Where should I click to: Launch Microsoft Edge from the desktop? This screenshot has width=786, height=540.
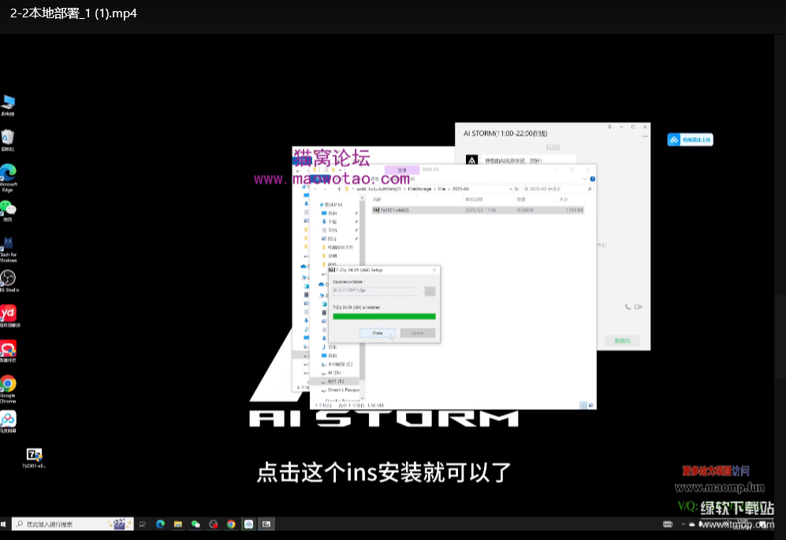tap(8, 178)
